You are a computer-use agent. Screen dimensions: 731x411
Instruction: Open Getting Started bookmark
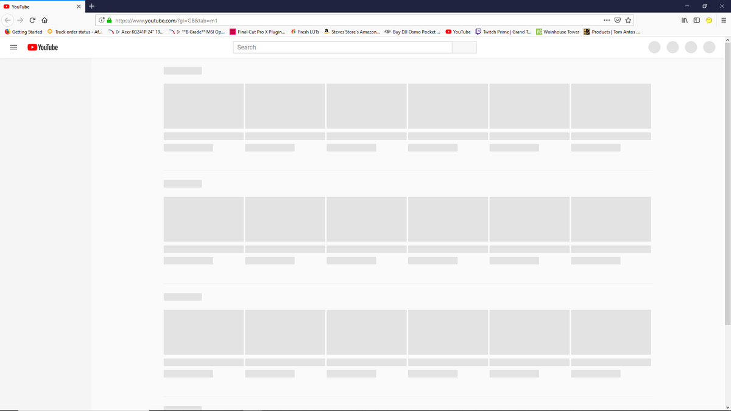[x=23, y=32]
